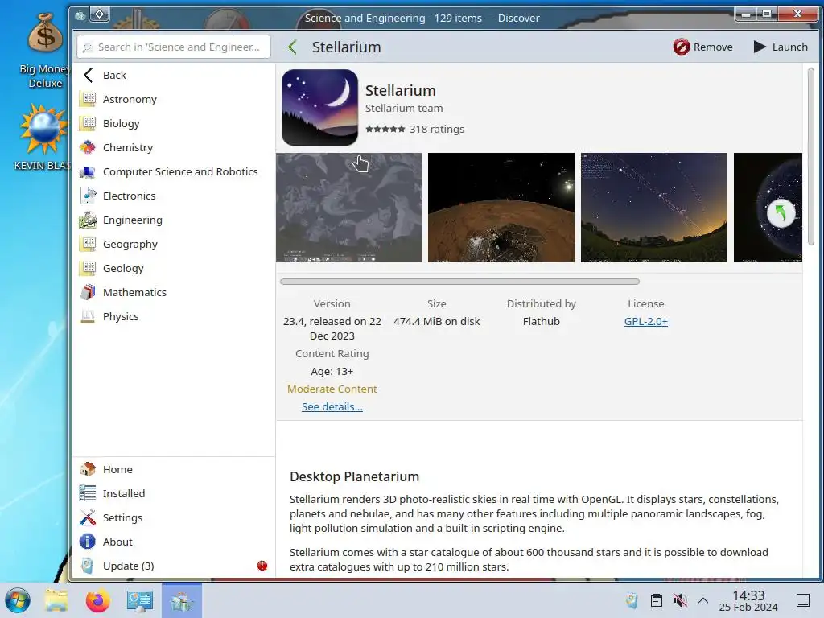Open the twilight sky screenshot thumbnail
824x618 pixels.
click(x=653, y=208)
